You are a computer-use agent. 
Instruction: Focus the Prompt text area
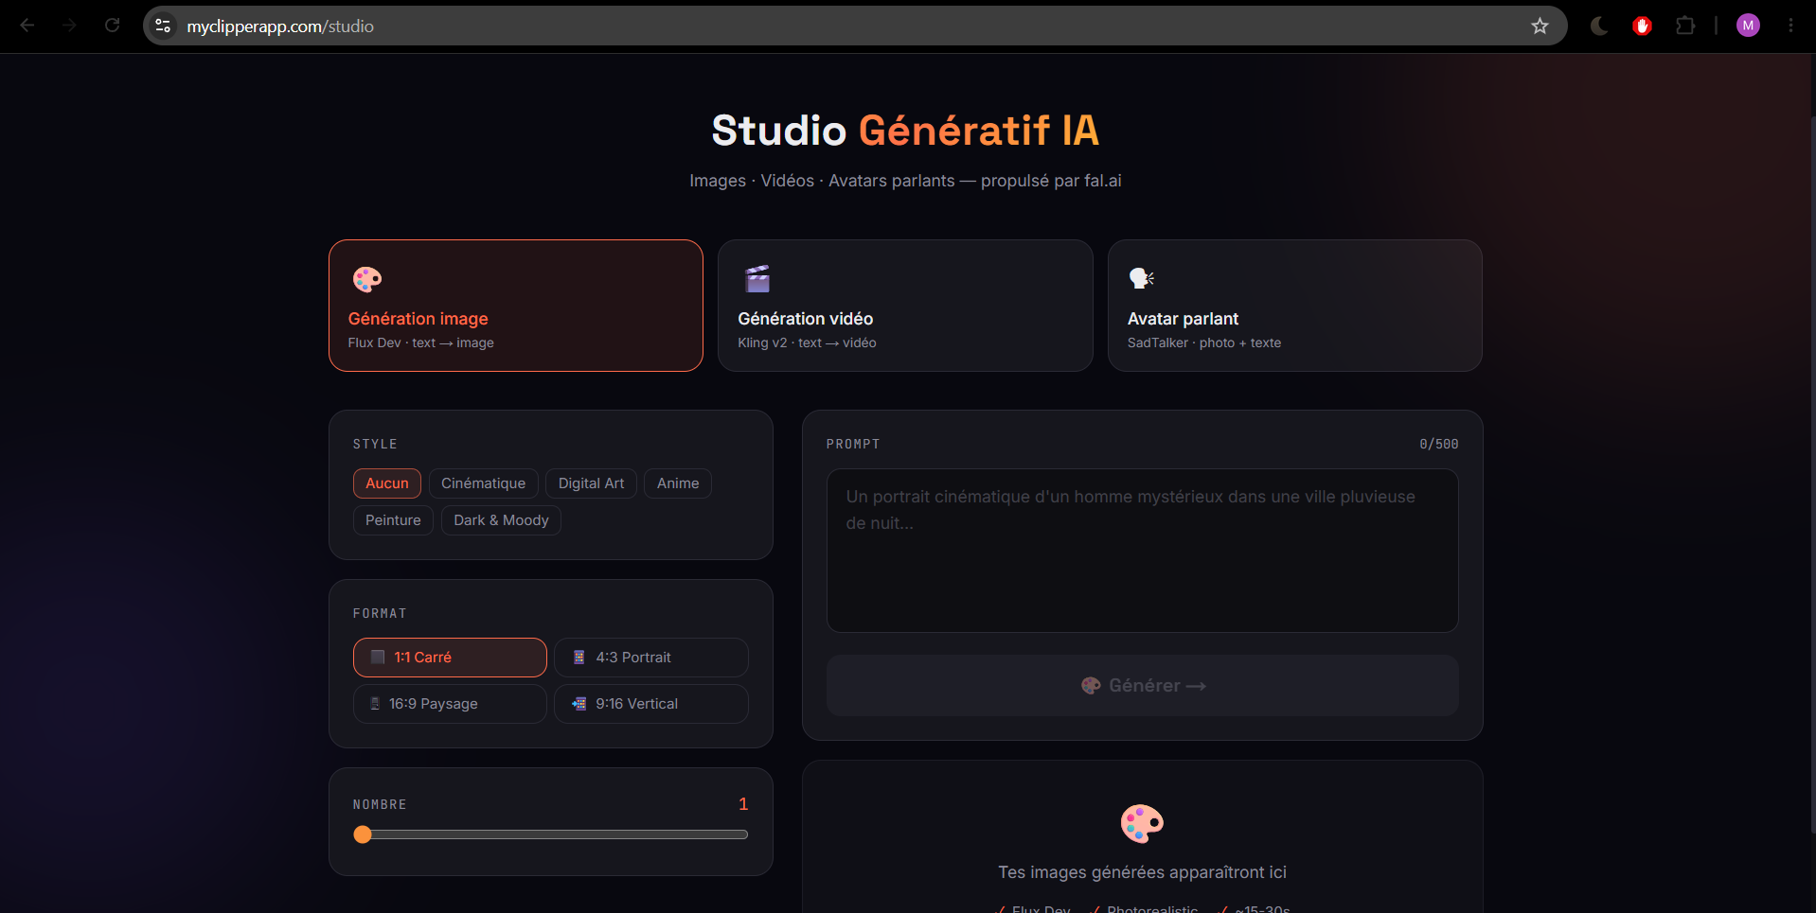(1143, 551)
